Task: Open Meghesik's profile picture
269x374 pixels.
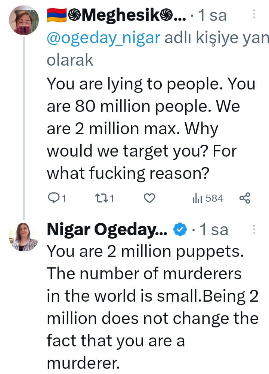Action: (24, 20)
